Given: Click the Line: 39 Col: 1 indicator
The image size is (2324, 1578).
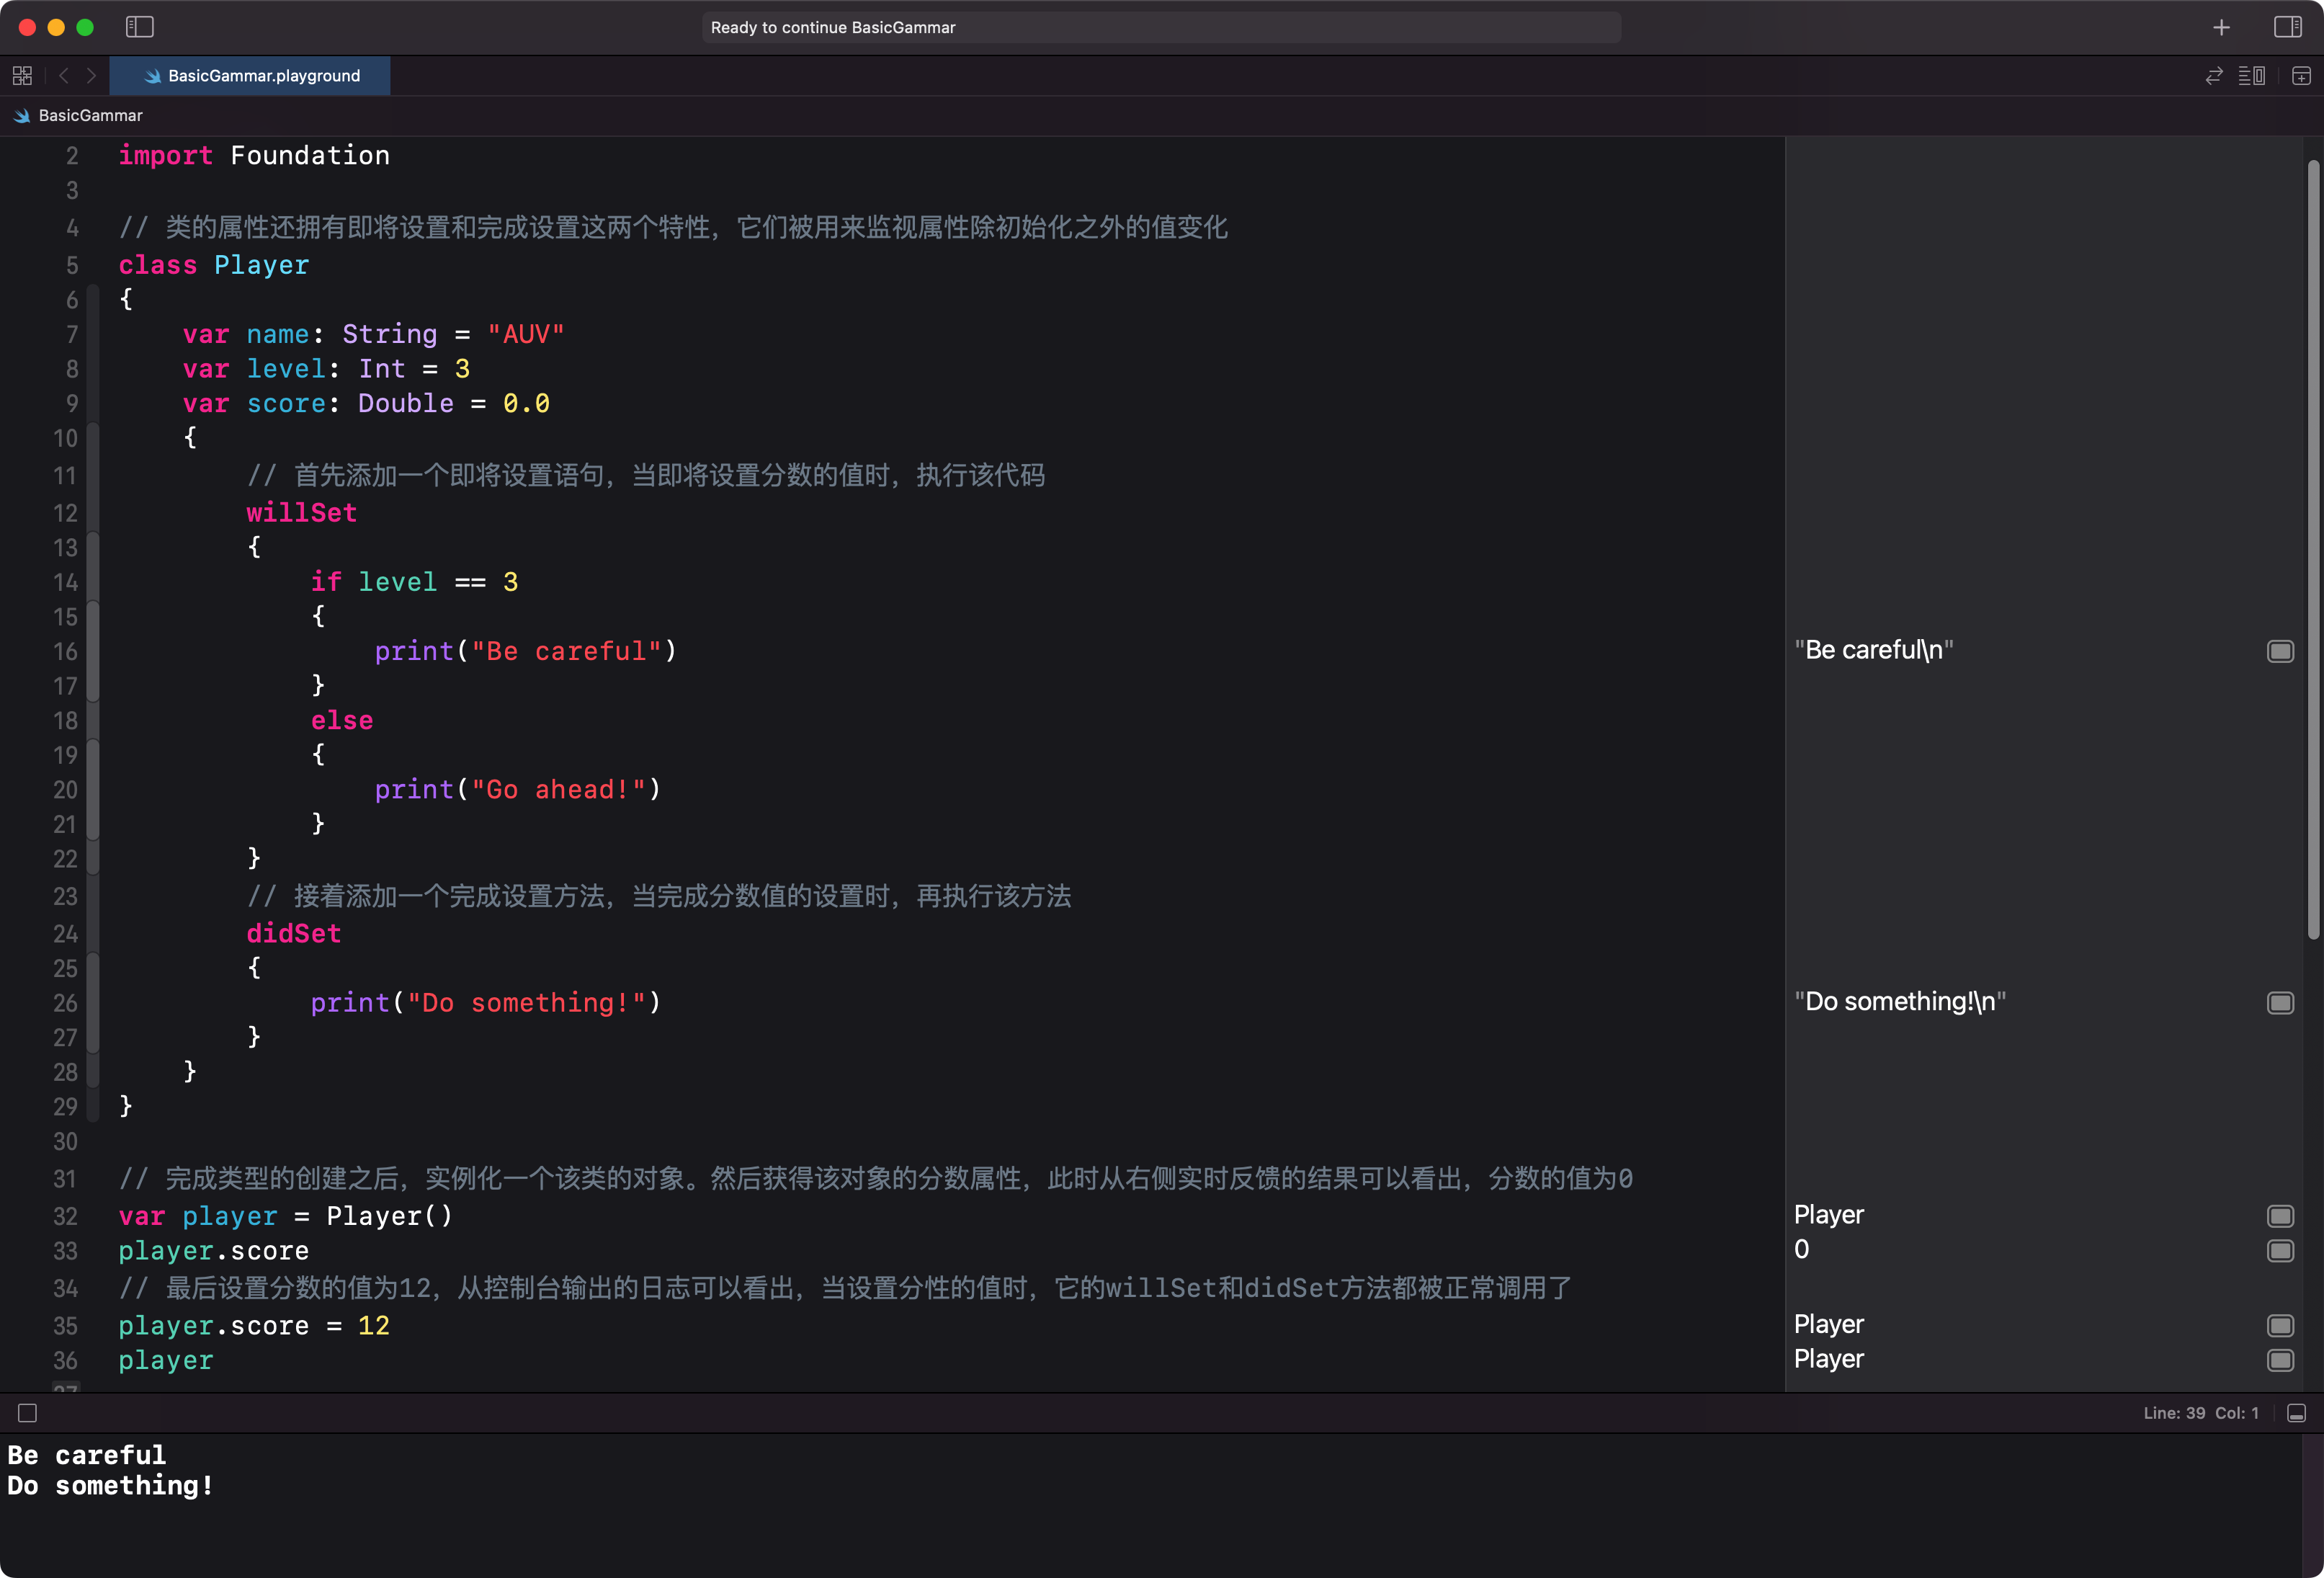Looking at the screenshot, I should (x=2200, y=1413).
